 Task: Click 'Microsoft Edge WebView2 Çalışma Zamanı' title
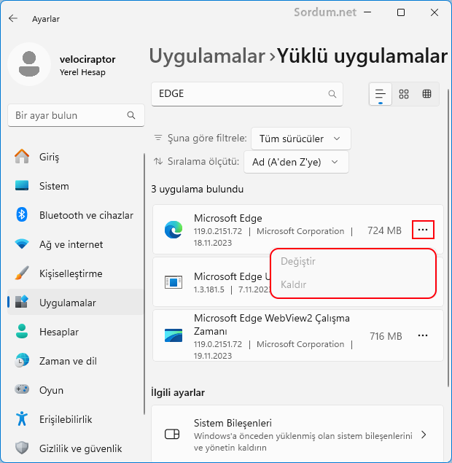272,324
